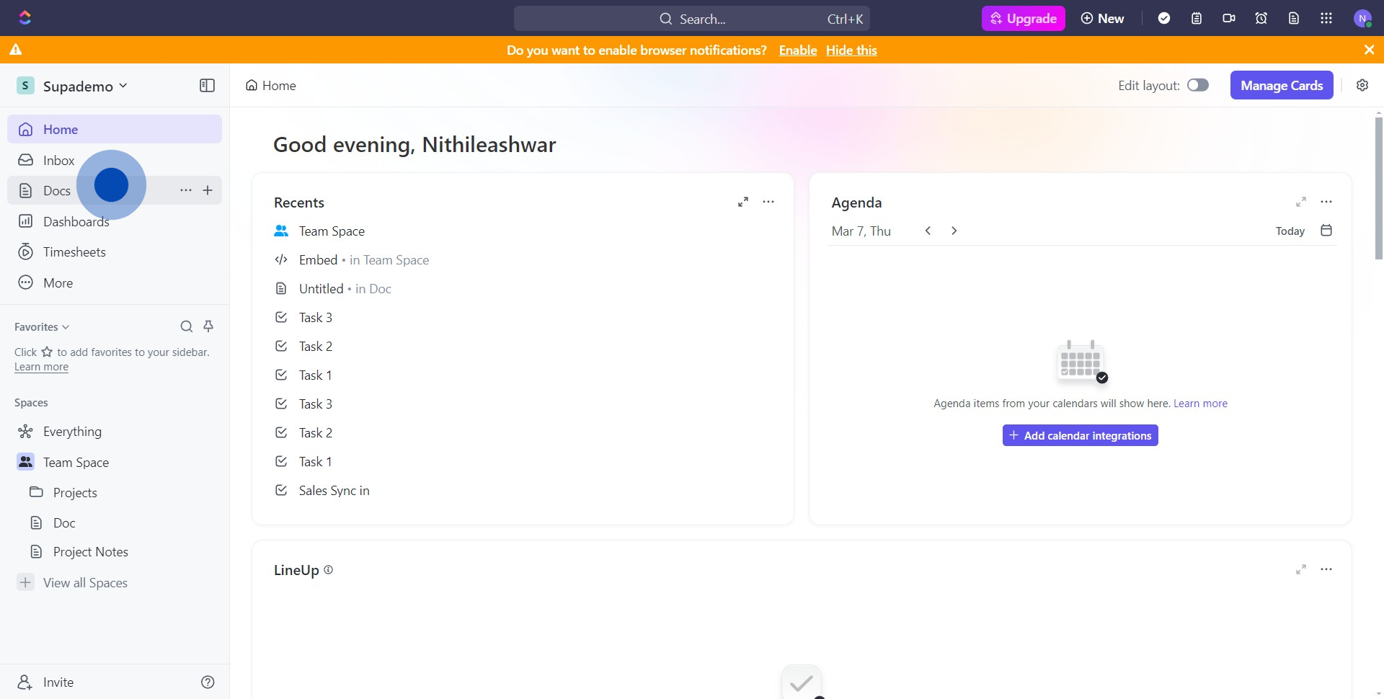The height and width of the screenshot is (699, 1384).
Task: Collapse the sidebar with panel icon
Action: 207,86
